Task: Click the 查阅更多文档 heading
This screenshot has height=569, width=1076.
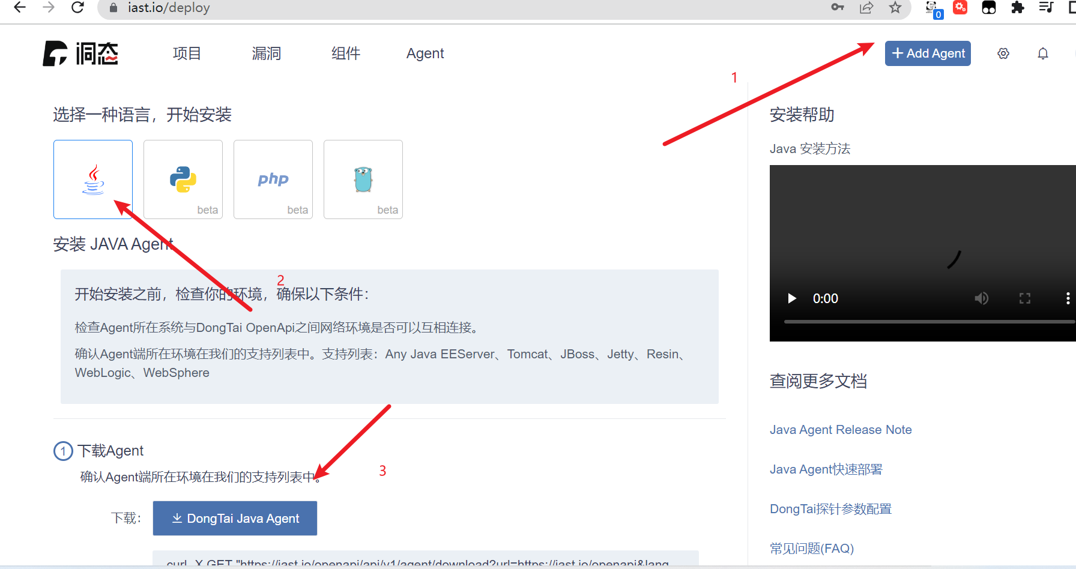Action: [818, 381]
